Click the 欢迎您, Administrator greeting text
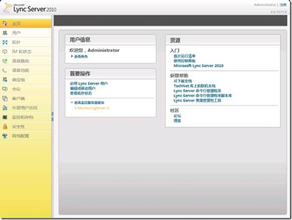Viewport: 292px width, 220px height. click(95, 50)
